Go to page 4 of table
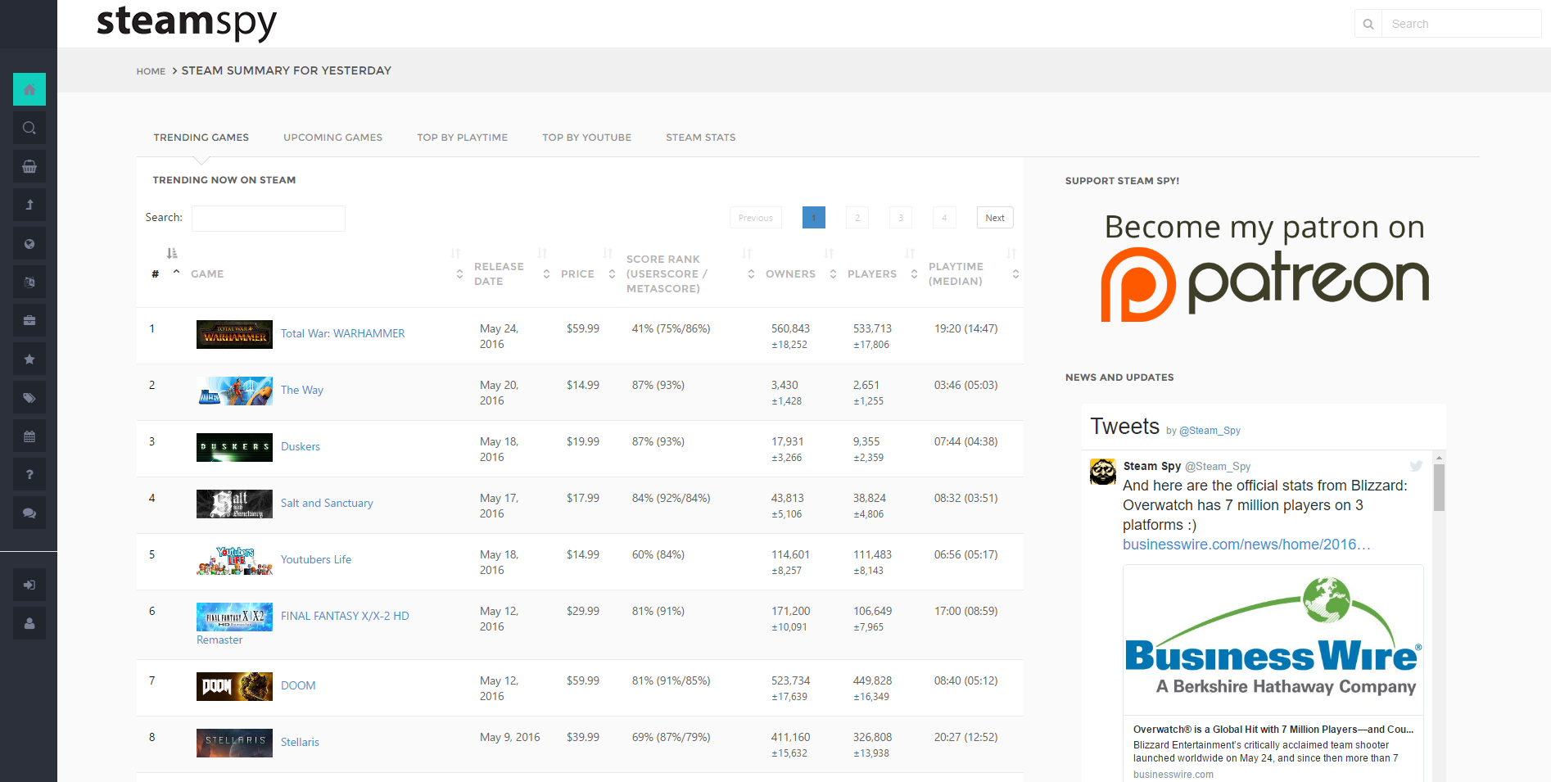This screenshot has height=782, width=1551. coord(944,218)
